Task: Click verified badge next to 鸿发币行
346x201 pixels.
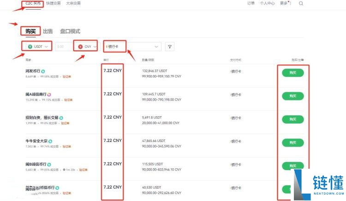Action: [x=43, y=71]
